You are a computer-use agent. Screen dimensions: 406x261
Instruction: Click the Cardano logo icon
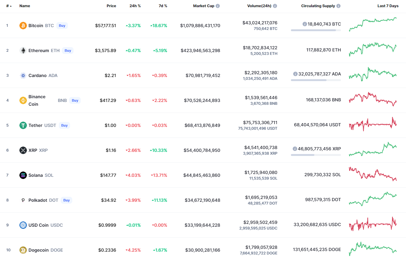(x=23, y=75)
